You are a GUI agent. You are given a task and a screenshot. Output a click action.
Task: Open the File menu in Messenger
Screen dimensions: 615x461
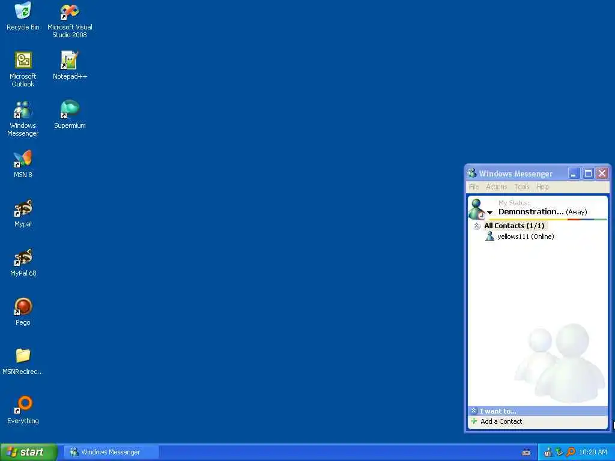(x=474, y=187)
